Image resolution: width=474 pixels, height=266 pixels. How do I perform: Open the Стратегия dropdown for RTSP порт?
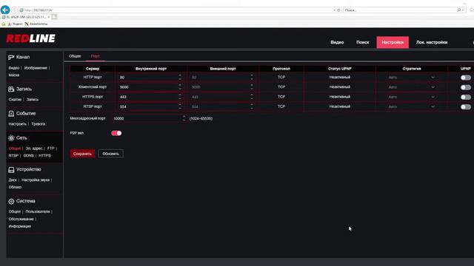point(412,106)
